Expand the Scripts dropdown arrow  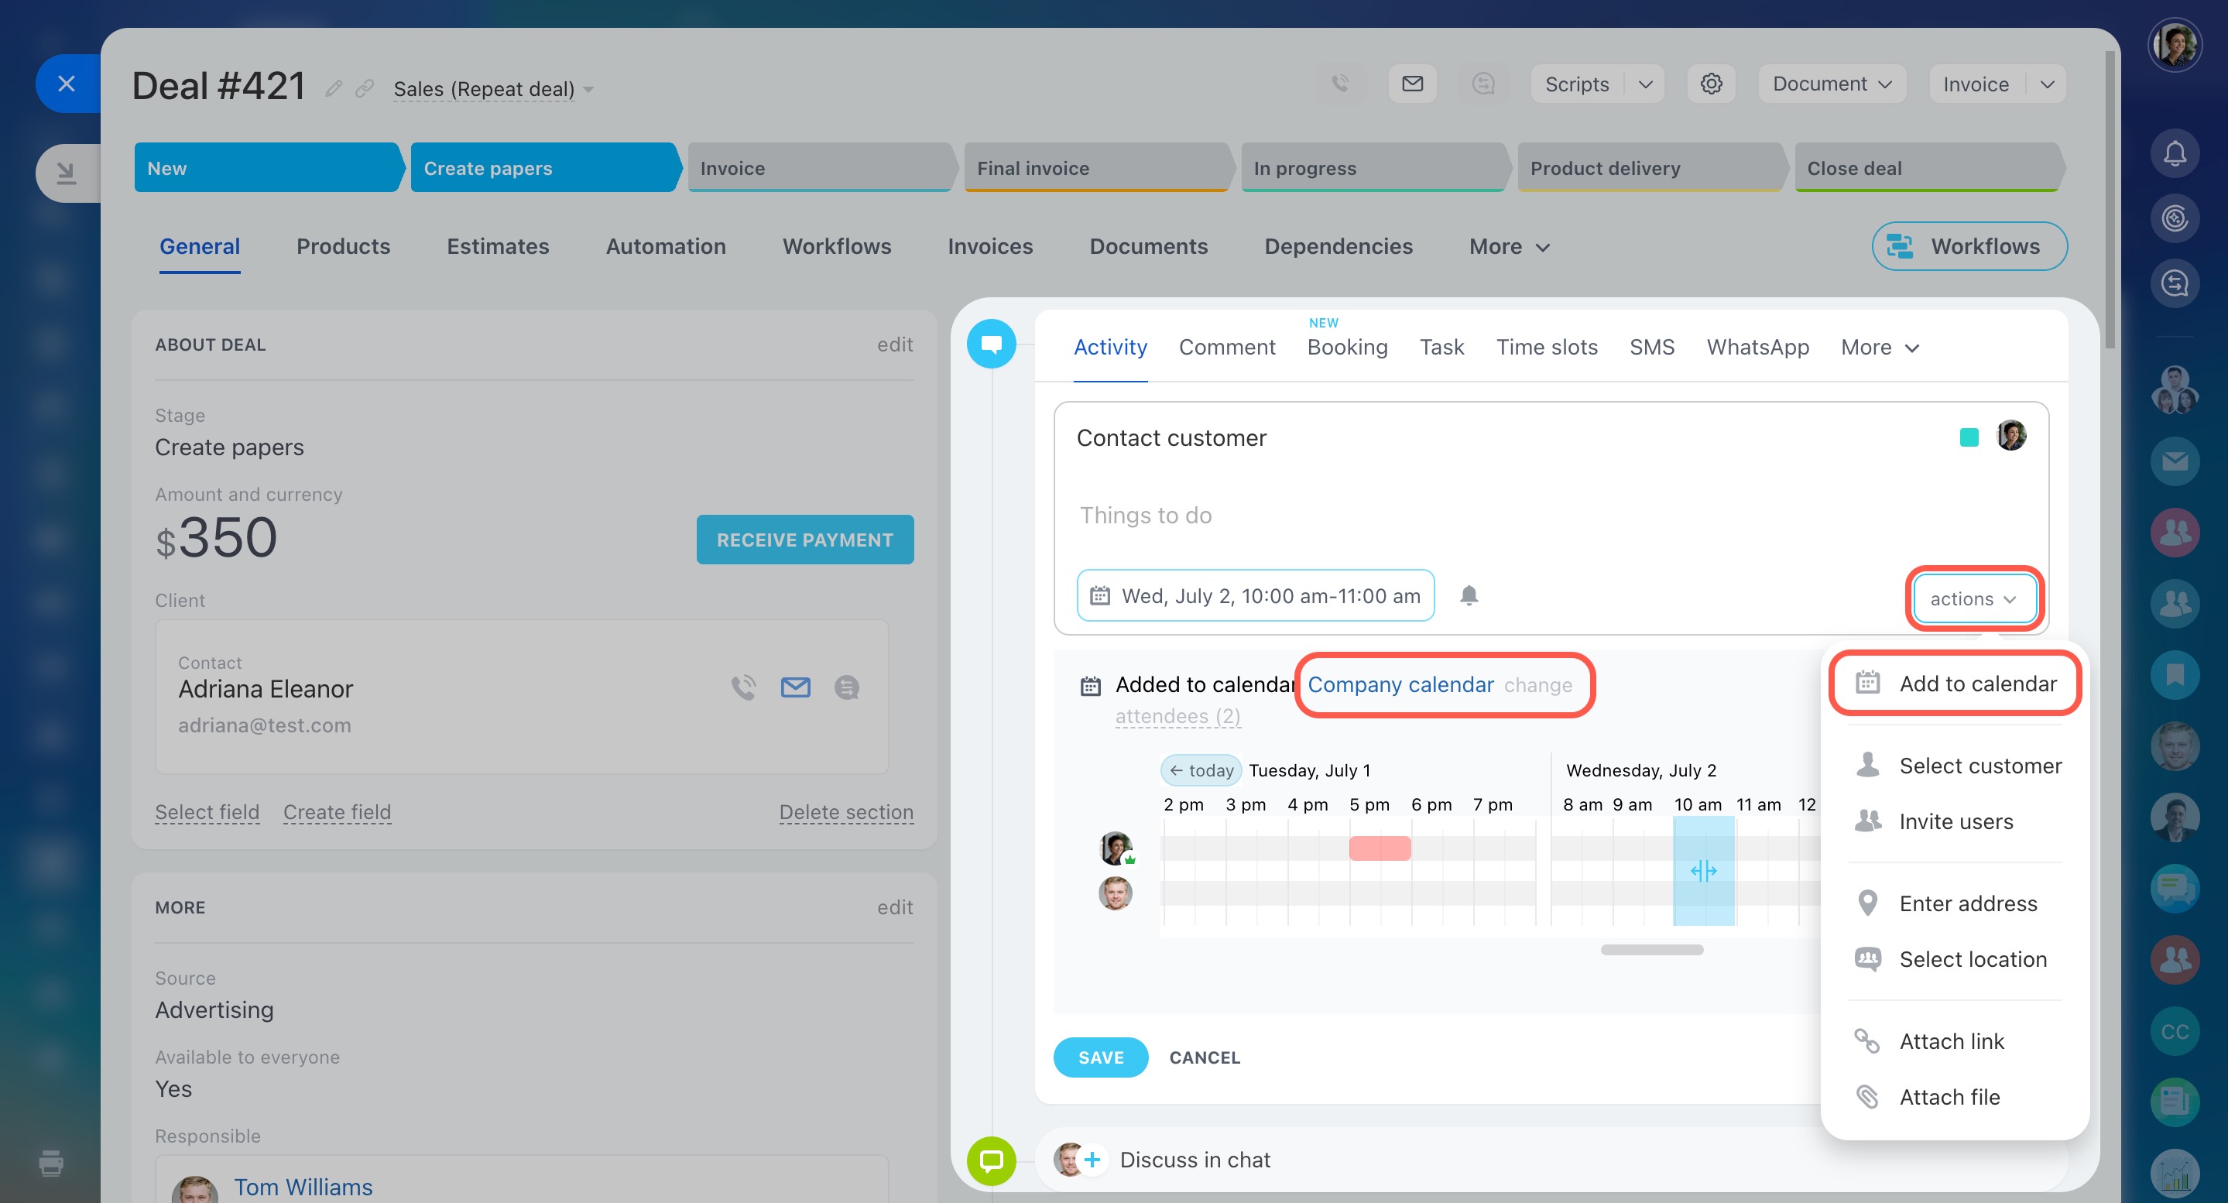click(x=1645, y=84)
